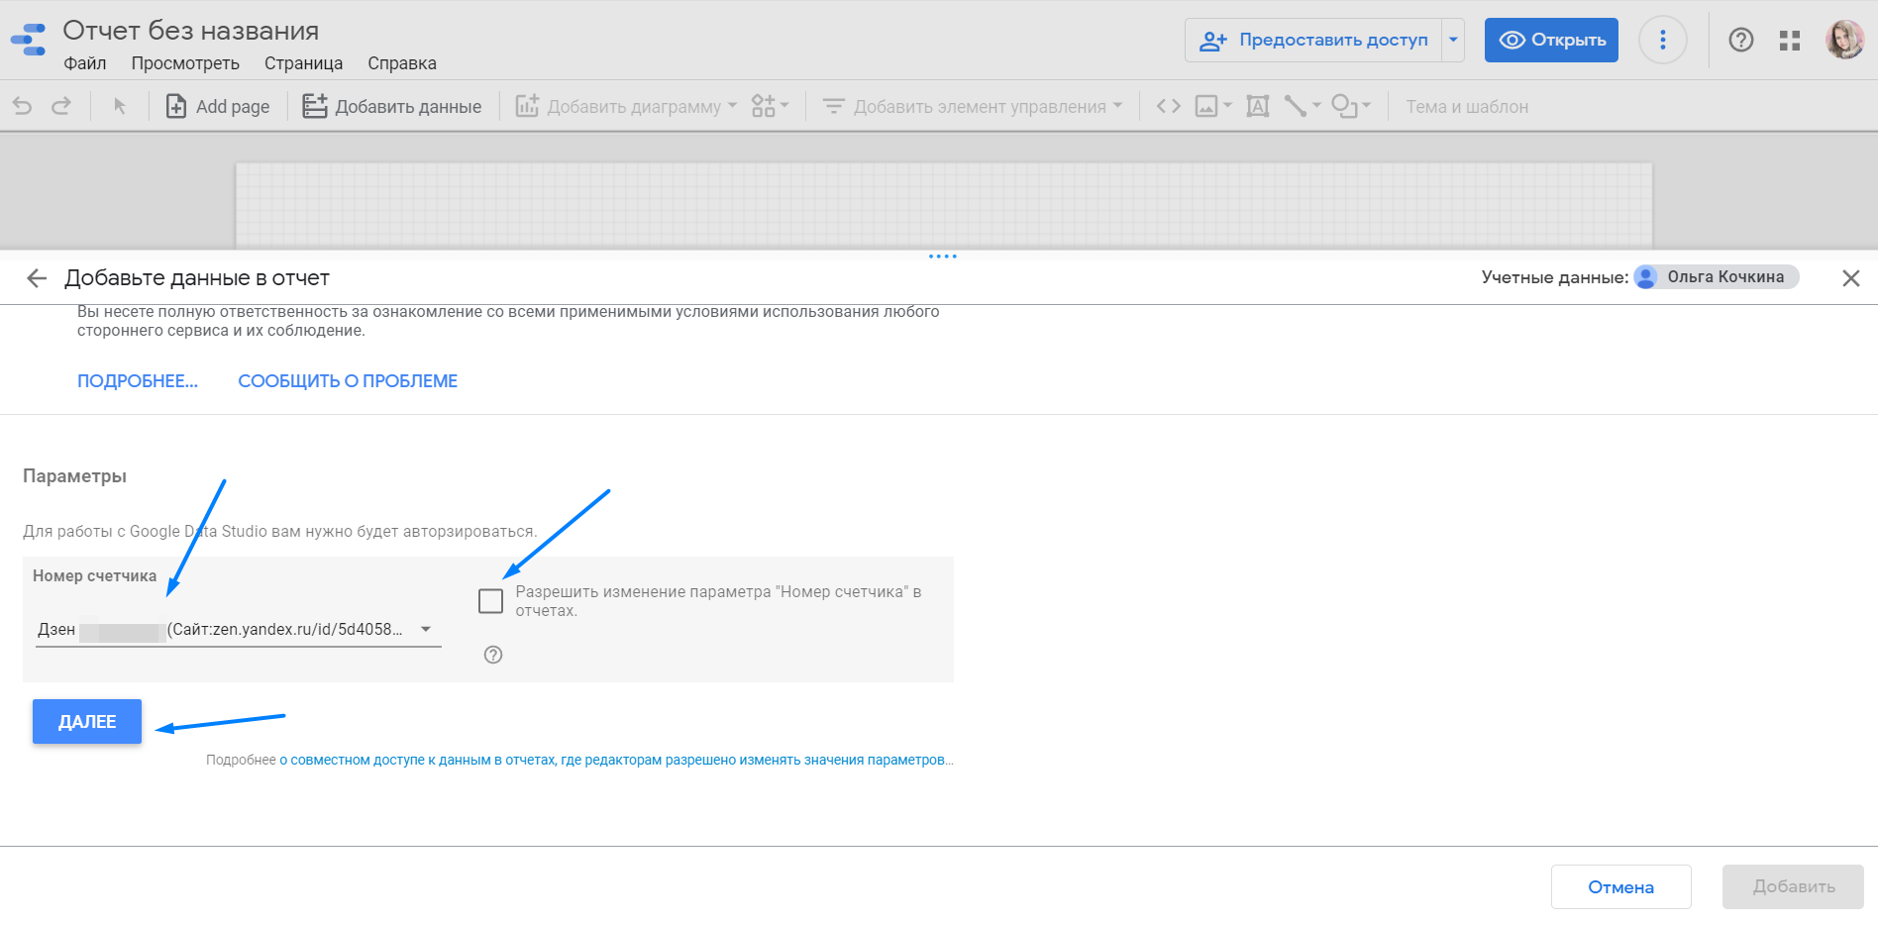Insert a text box tool
Image resolution: width=1878 pixels, height=925 pixels.
[x=1257, y=106]
